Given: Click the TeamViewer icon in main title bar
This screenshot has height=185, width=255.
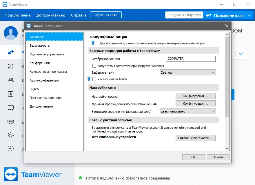Looking at the screenshot, I should point(5,4).
